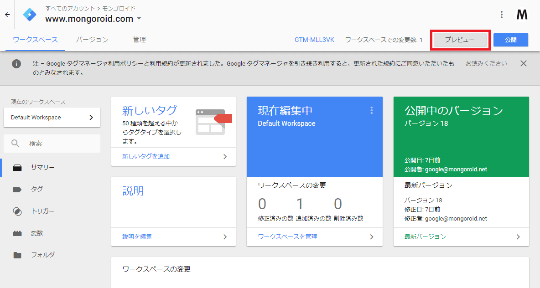Click the back arrow icon

pyautogui.click(x=7, y=15)
